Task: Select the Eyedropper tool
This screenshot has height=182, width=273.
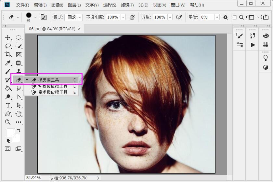Action: [x=8, y=63]
